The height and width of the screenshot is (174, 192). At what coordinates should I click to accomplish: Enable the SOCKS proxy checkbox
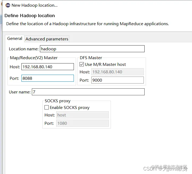(47, 107)
